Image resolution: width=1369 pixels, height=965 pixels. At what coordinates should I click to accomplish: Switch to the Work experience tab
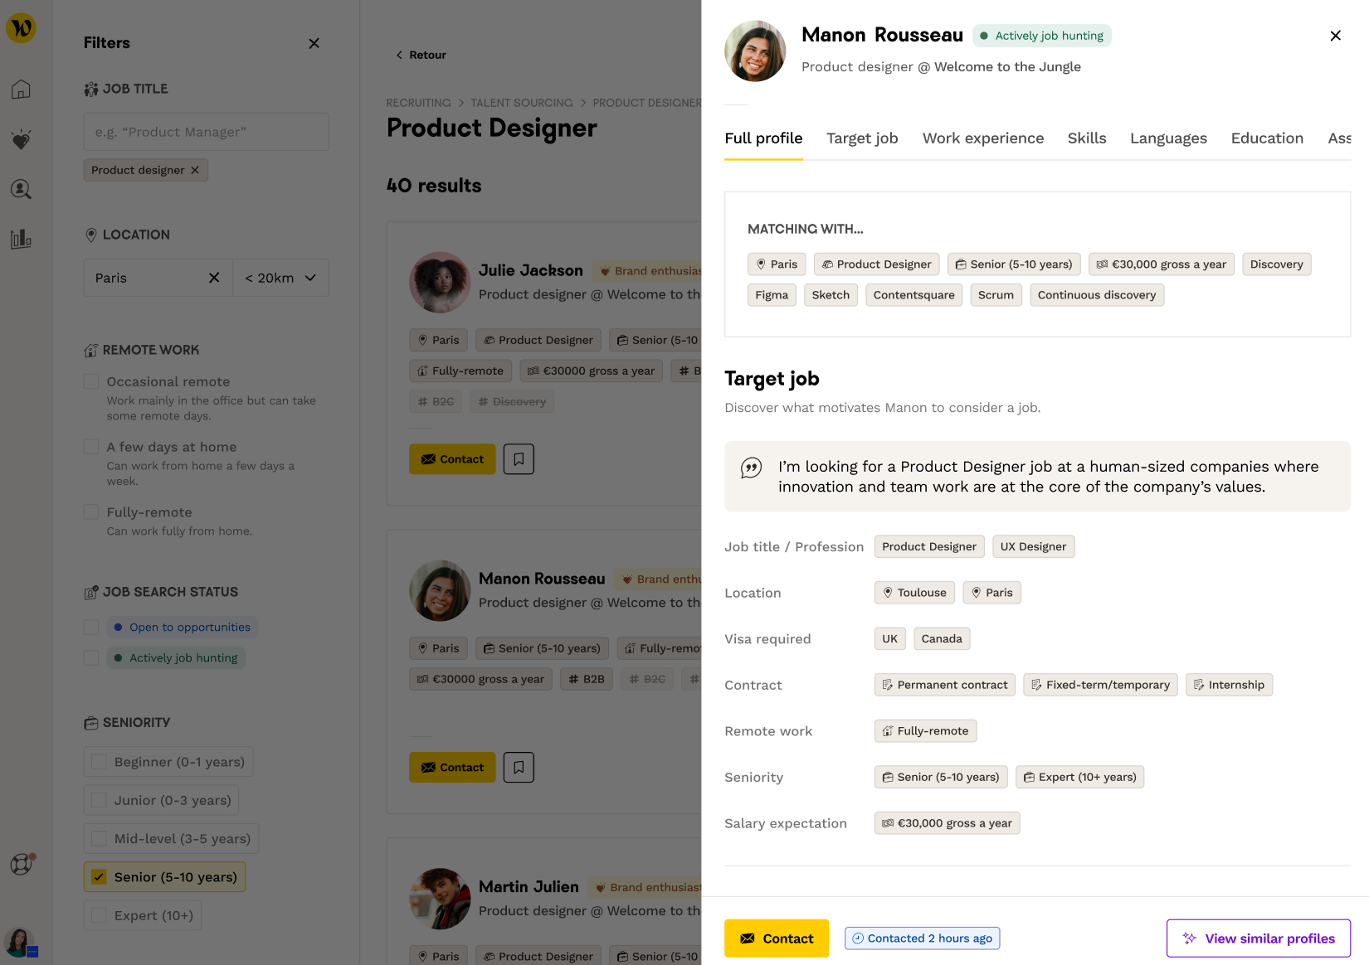pos(982,138)
